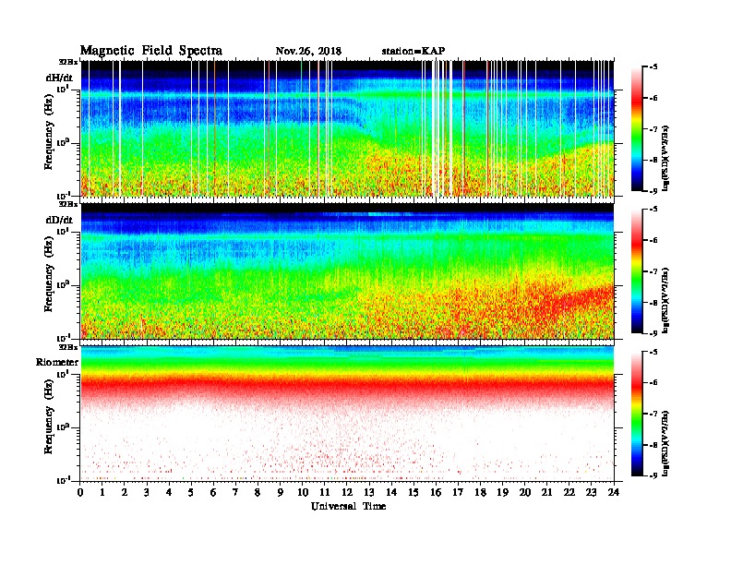This screenshot has width=731, height=565.
Task: Click hour "12" on the Universal Time axis
Action: [x=347, y=493]
